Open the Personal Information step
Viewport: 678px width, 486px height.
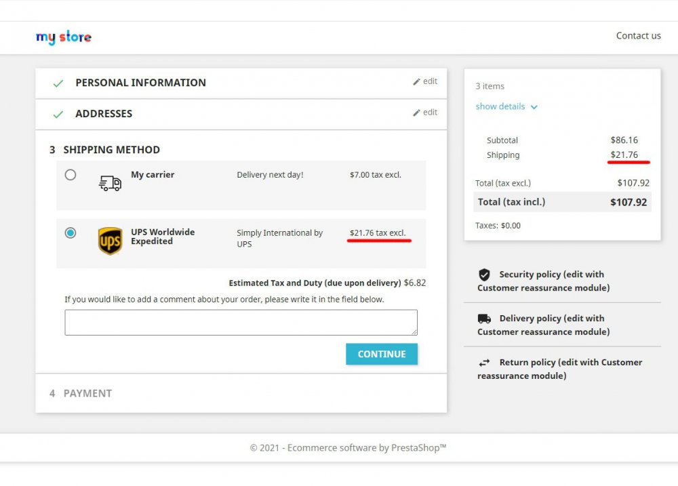[140, 83]
